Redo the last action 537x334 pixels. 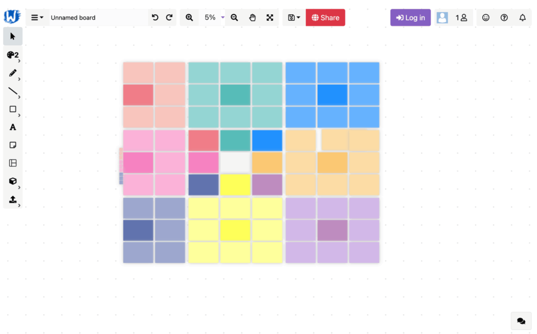click(x=169, y=18)
